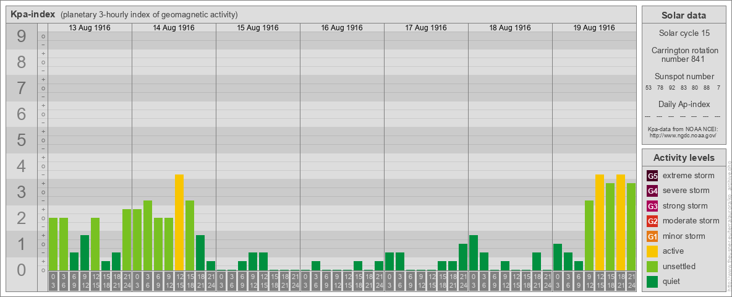
Task: Click the 0-3 bar on 18 Aug
Action: (474, 252)
